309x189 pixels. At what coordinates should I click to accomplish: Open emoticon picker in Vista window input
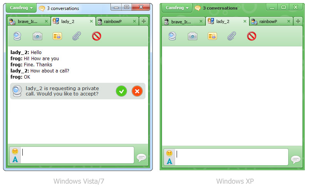click(15, 151)
